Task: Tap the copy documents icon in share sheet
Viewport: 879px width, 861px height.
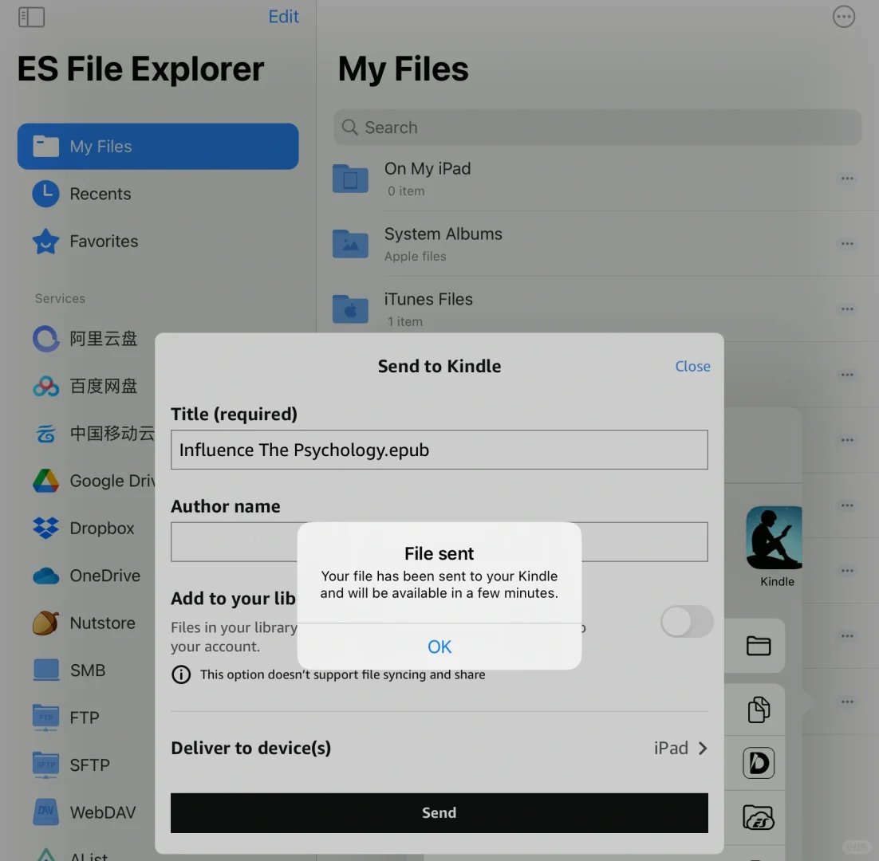Action: coord(759,710)
